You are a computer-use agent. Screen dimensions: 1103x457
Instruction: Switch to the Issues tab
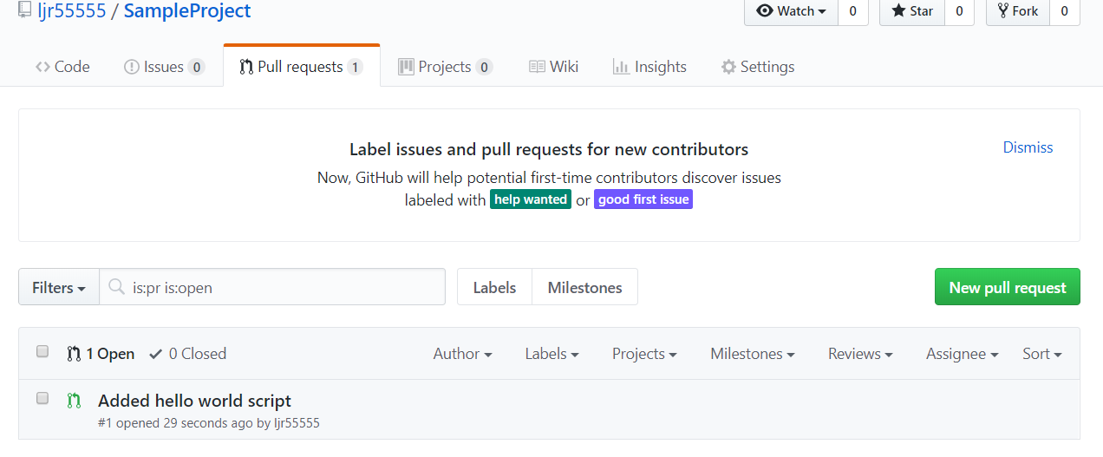[164, 67]
